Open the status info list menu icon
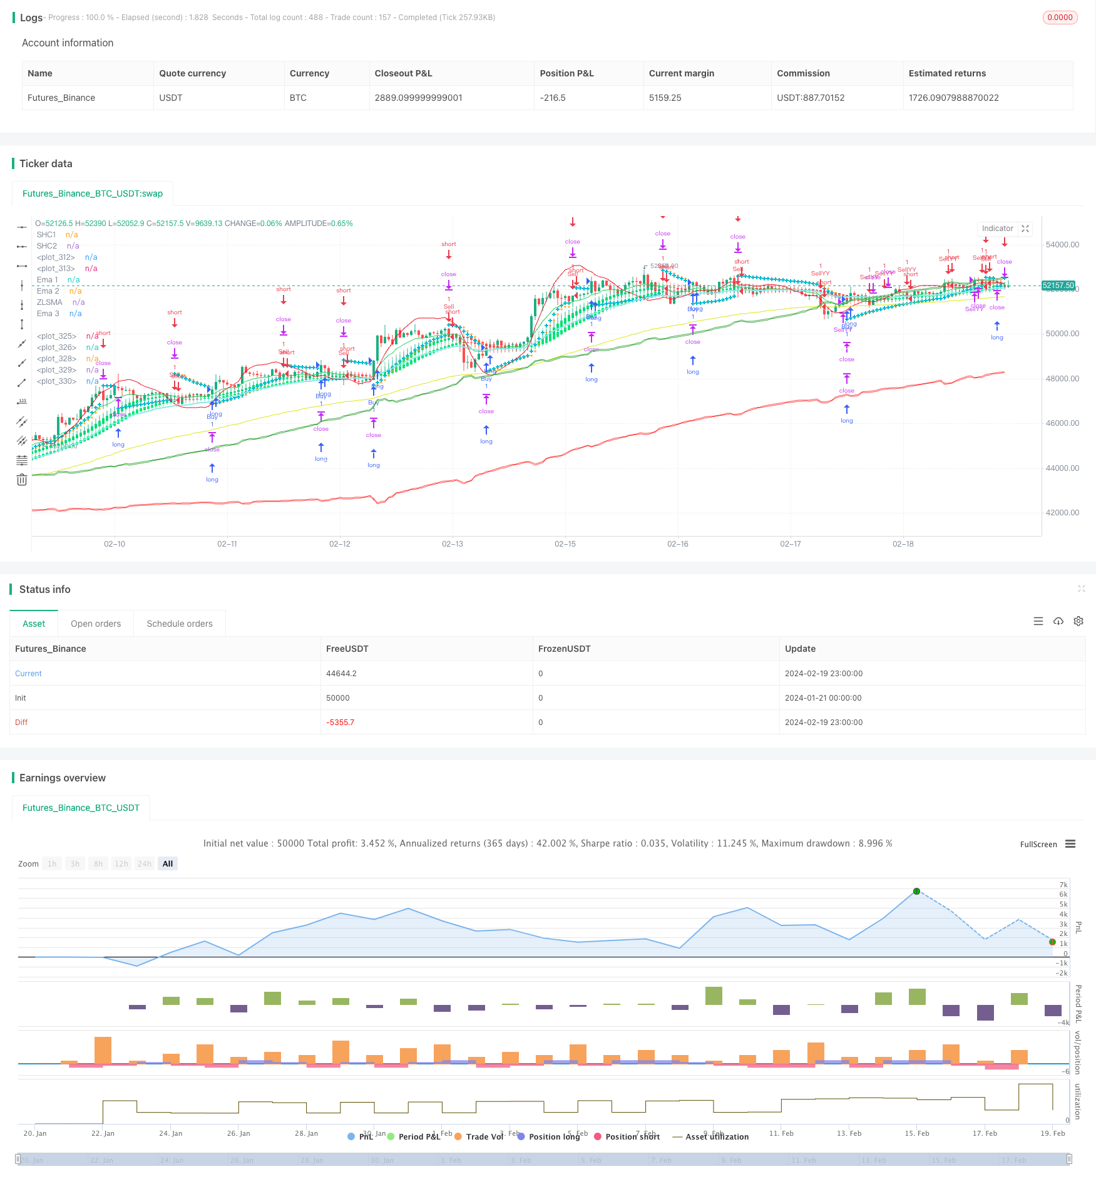 1038,621
